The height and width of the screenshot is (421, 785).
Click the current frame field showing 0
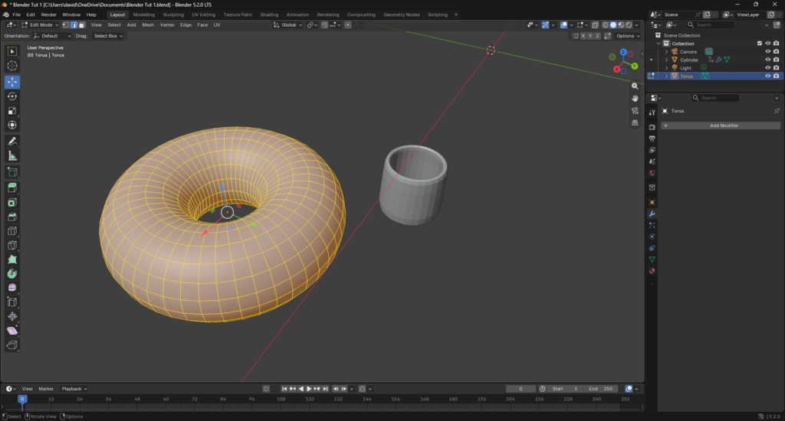click(x=521, y=389)
